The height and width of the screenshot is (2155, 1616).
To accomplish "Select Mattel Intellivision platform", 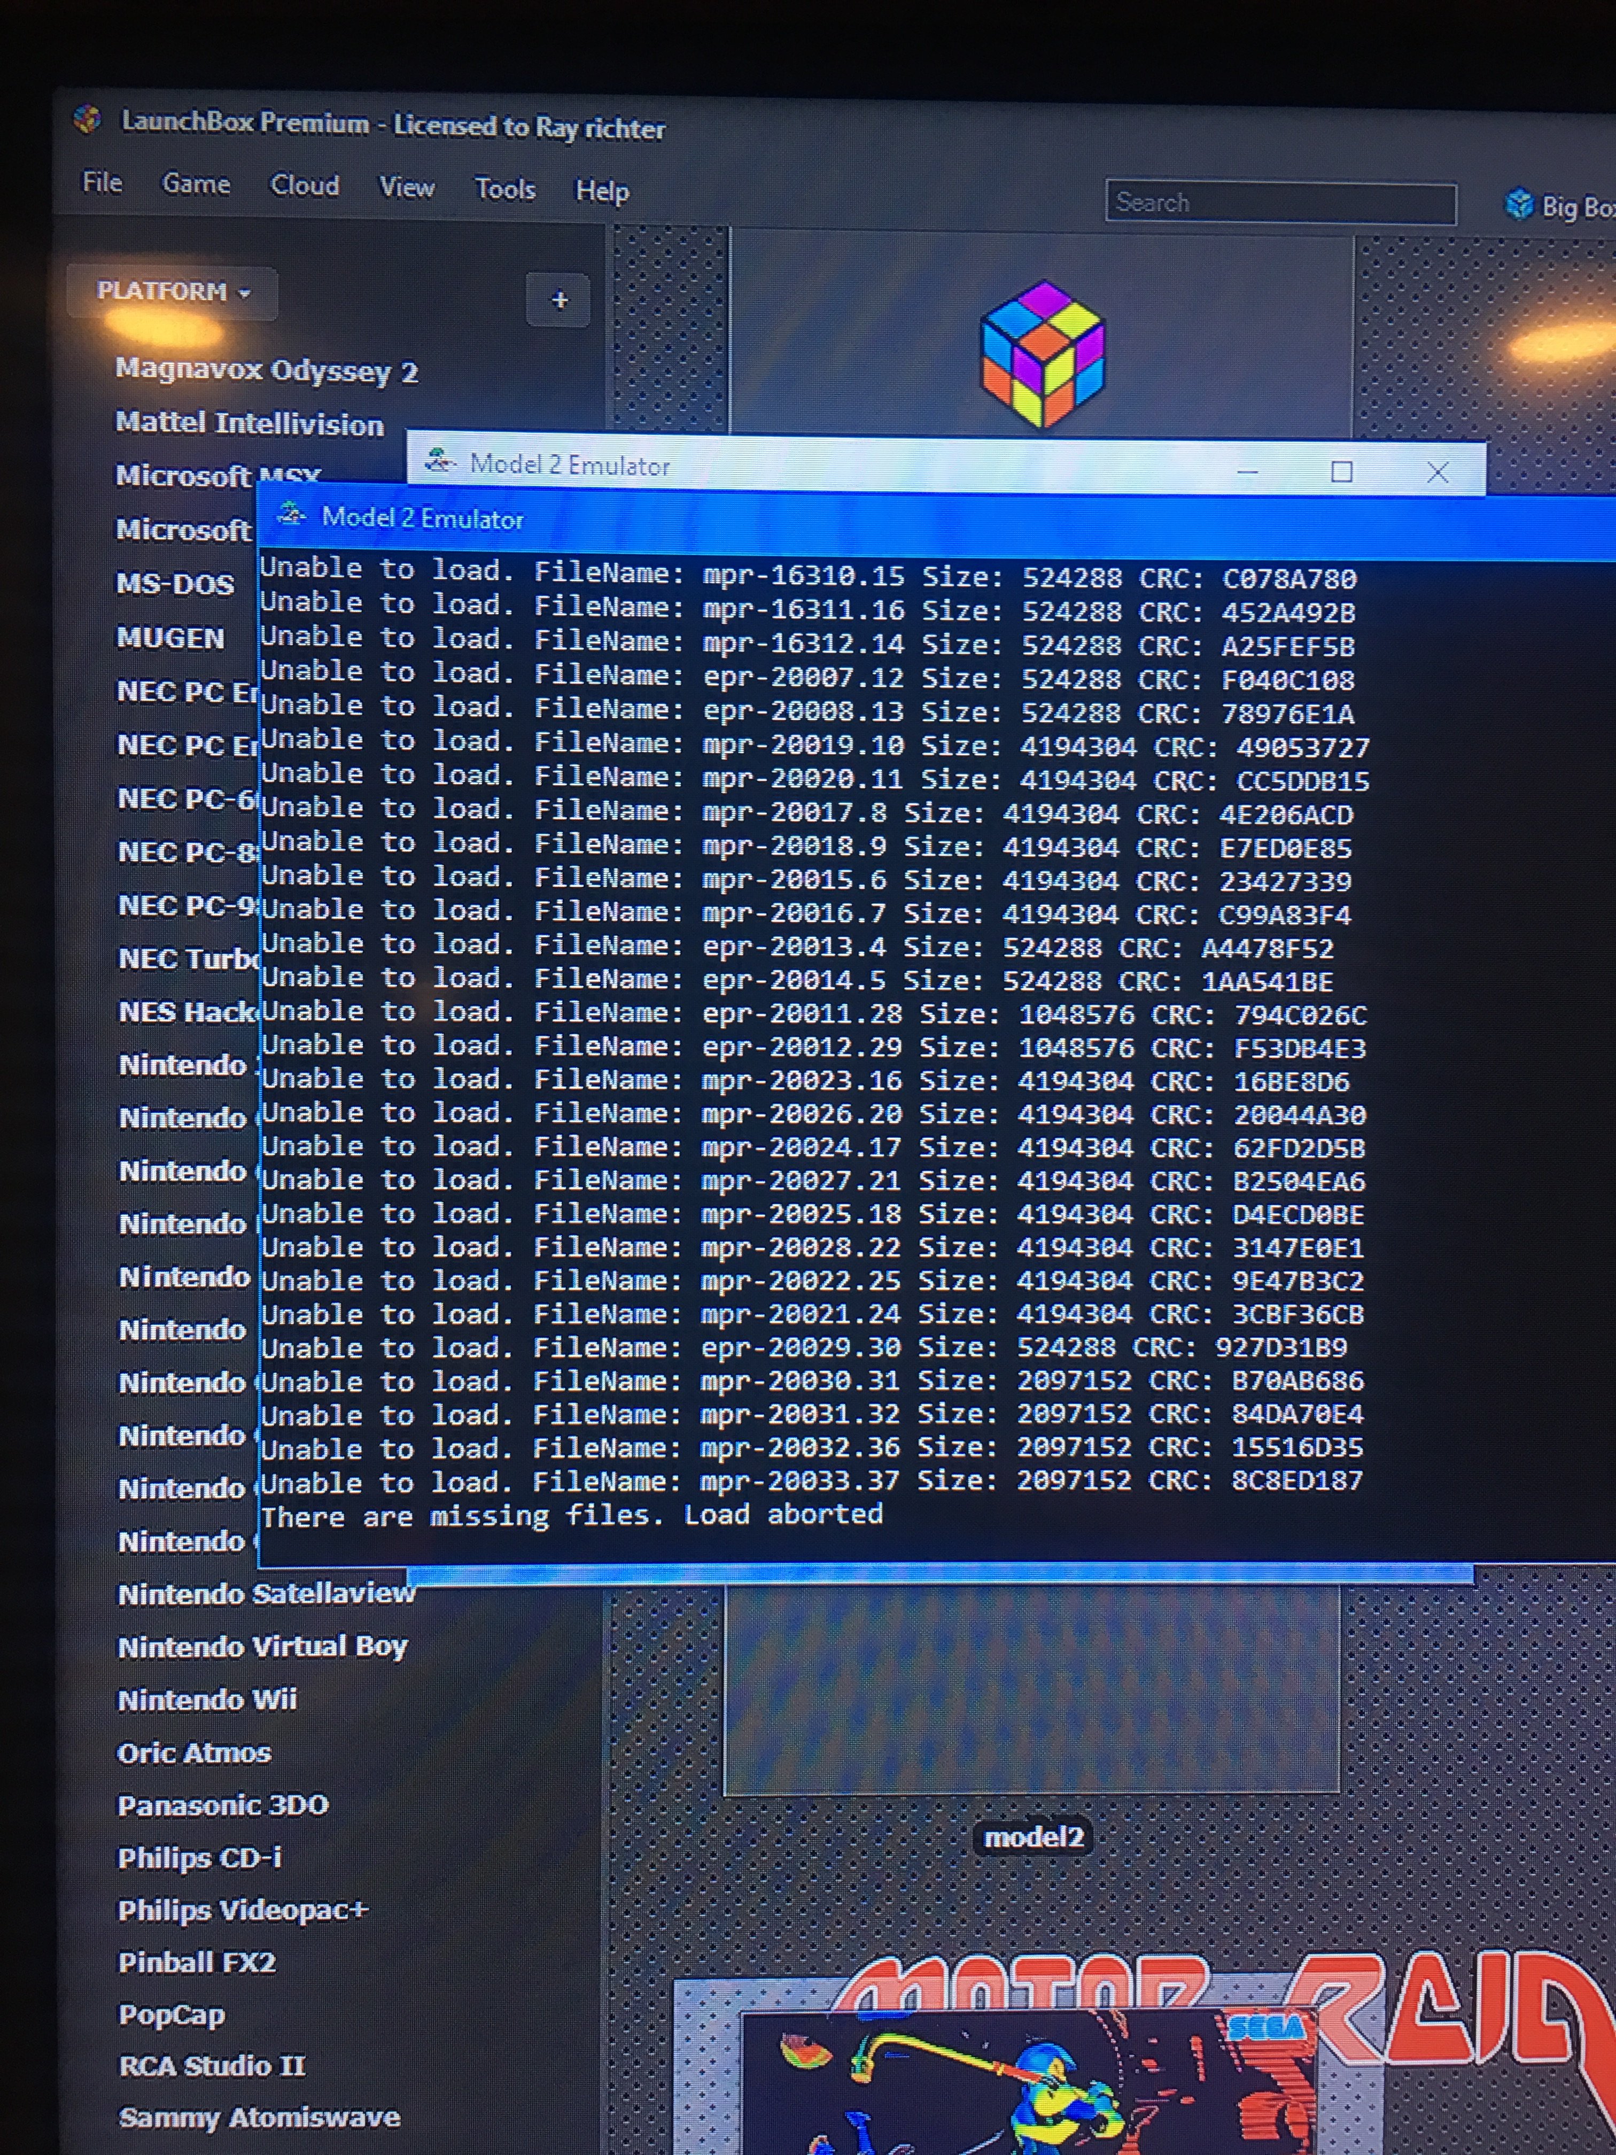I will [250, 424].
